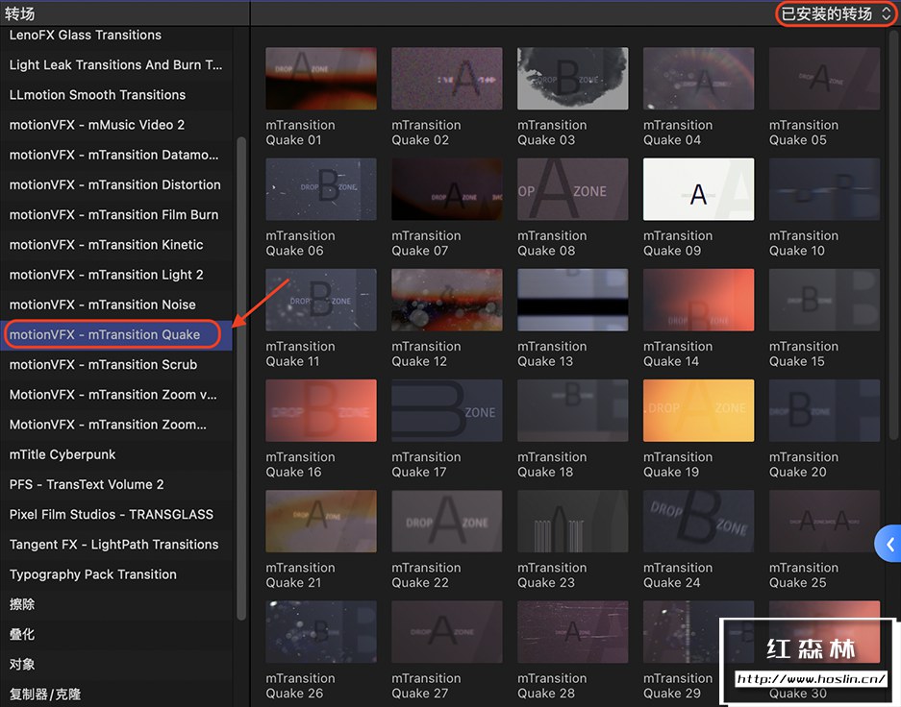901x707 pixels.
Task: Select mTransition Quake 11 thumbnail
Action: [x=321, y=300]
